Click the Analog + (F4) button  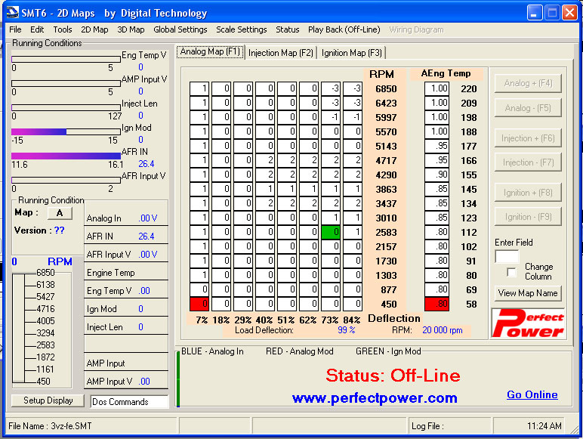click(x=528, y=83)
